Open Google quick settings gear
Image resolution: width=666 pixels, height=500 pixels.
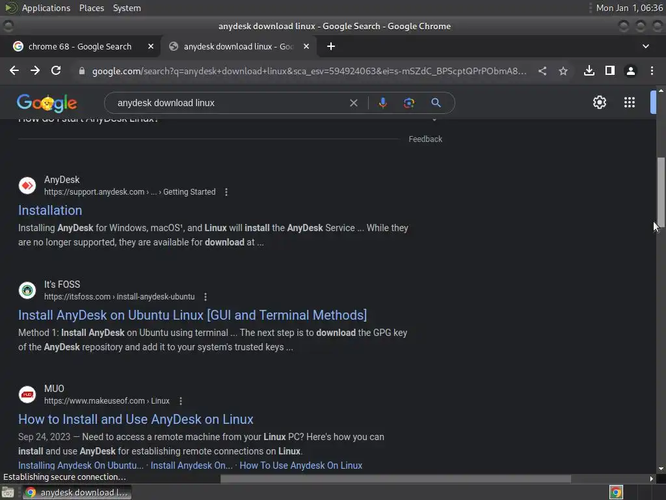tap(599, 102)
